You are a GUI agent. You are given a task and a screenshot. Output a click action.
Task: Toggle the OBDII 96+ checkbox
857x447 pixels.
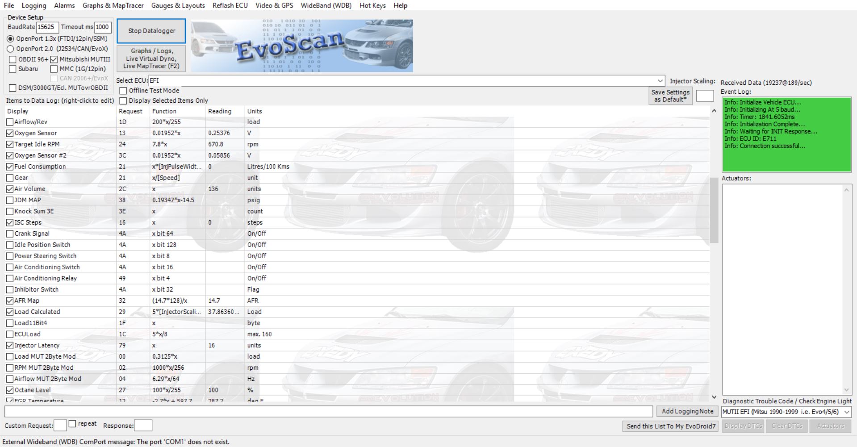(x=13, y=59)
